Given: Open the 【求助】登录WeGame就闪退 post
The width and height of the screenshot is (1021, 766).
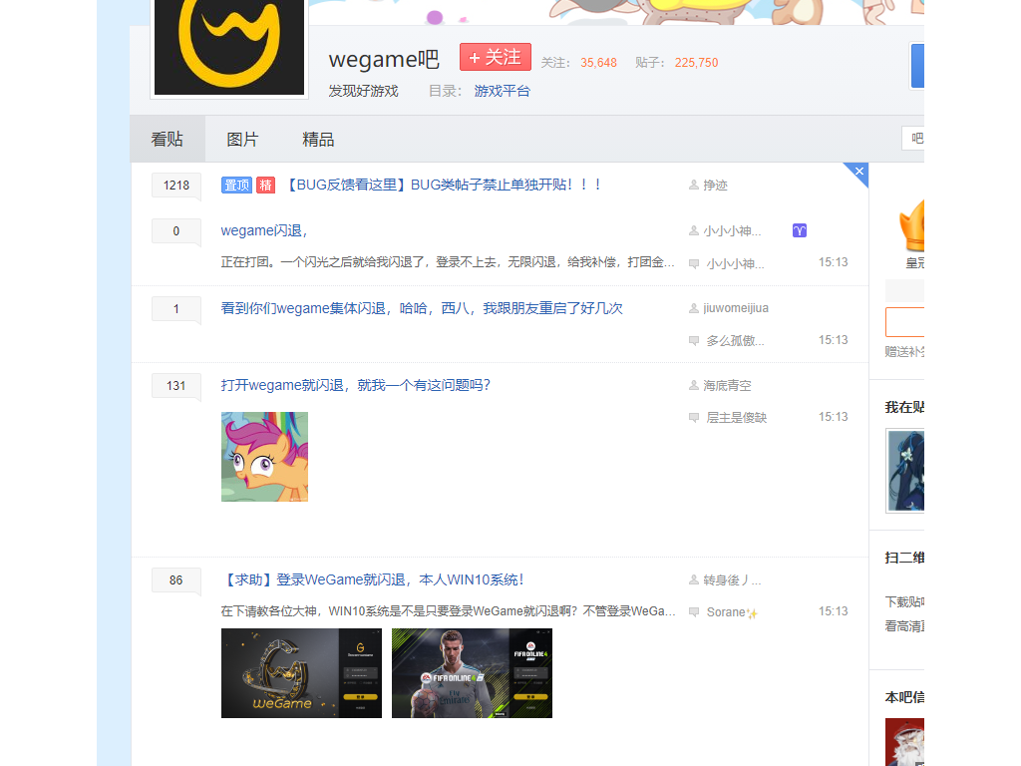Looking at the screenshot, I should 373,579.
